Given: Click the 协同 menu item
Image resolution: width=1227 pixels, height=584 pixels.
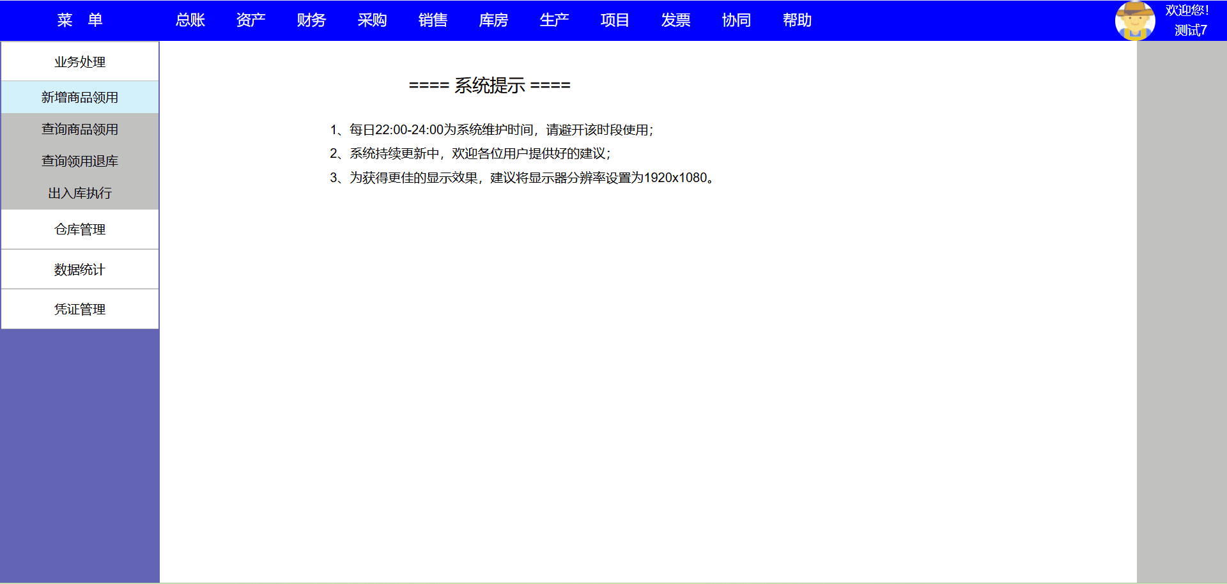Looking at the screenshot, I should coord(736,20).
